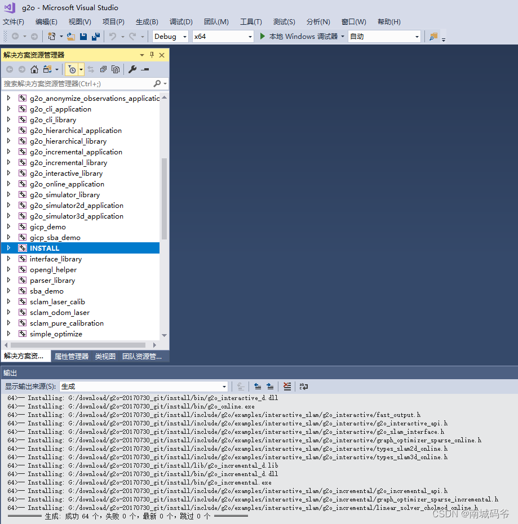Select the g2o_simulator3d_application project
The height and width of the screenshot is (524, 518).
click(77, 216)
